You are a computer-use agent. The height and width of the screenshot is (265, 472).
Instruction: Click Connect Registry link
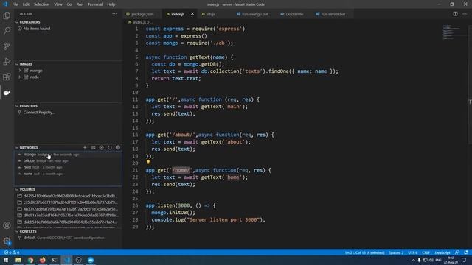coord(39,113)
